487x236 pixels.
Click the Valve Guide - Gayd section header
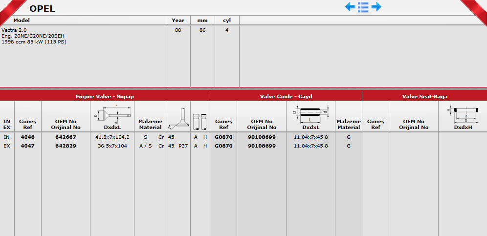point(286,96)
